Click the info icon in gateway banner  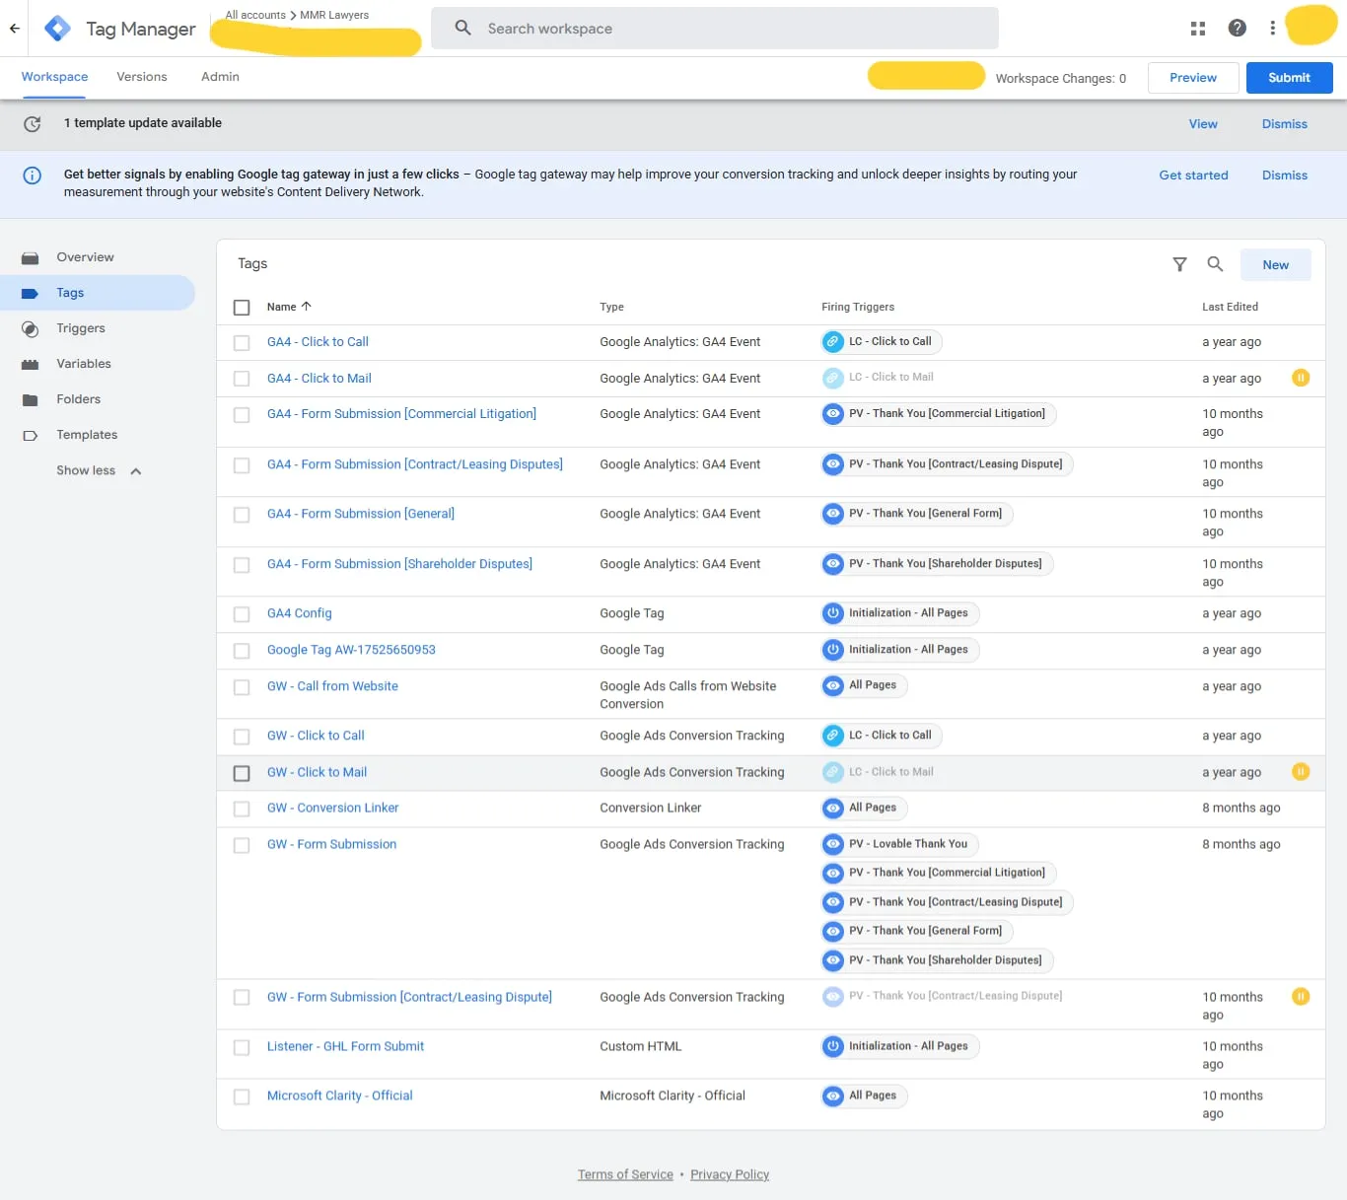(33, 176)
